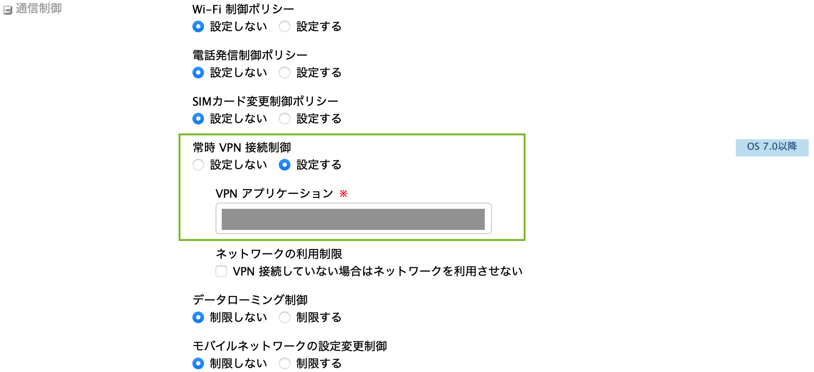Select 設定する for SIMカード変更制御ポリシー
Screen dimensions: 814x372
tap(285, 119)
